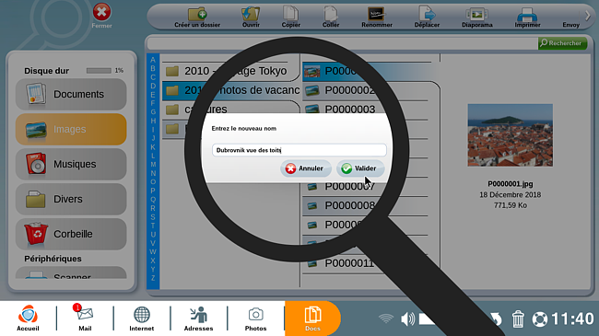Click the Créer un dossier toolbar icon
Viewport: 599px width, 336px height.
197,15
